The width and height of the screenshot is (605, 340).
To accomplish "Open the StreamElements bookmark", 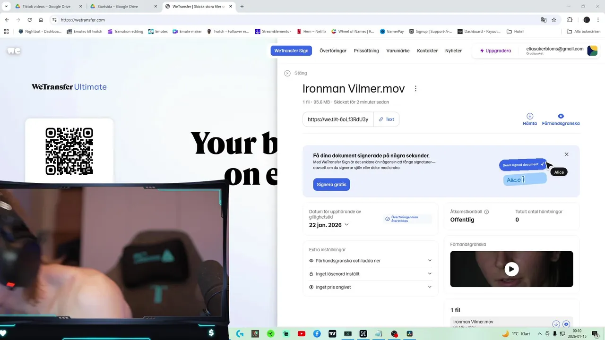I will (x=273, y=32).
